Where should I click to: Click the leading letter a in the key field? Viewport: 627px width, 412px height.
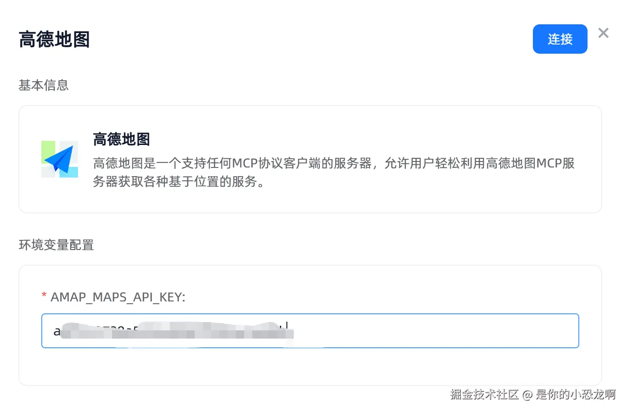57,331
